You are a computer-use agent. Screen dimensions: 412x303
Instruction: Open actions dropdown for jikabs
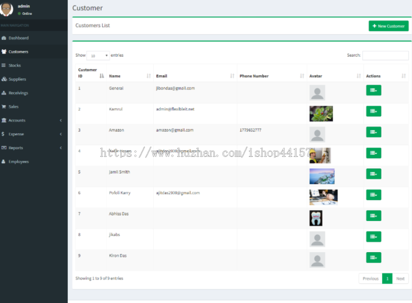(x=374, y=237)
